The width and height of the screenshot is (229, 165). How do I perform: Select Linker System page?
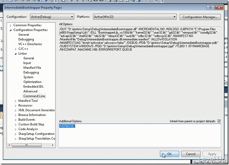28,77
